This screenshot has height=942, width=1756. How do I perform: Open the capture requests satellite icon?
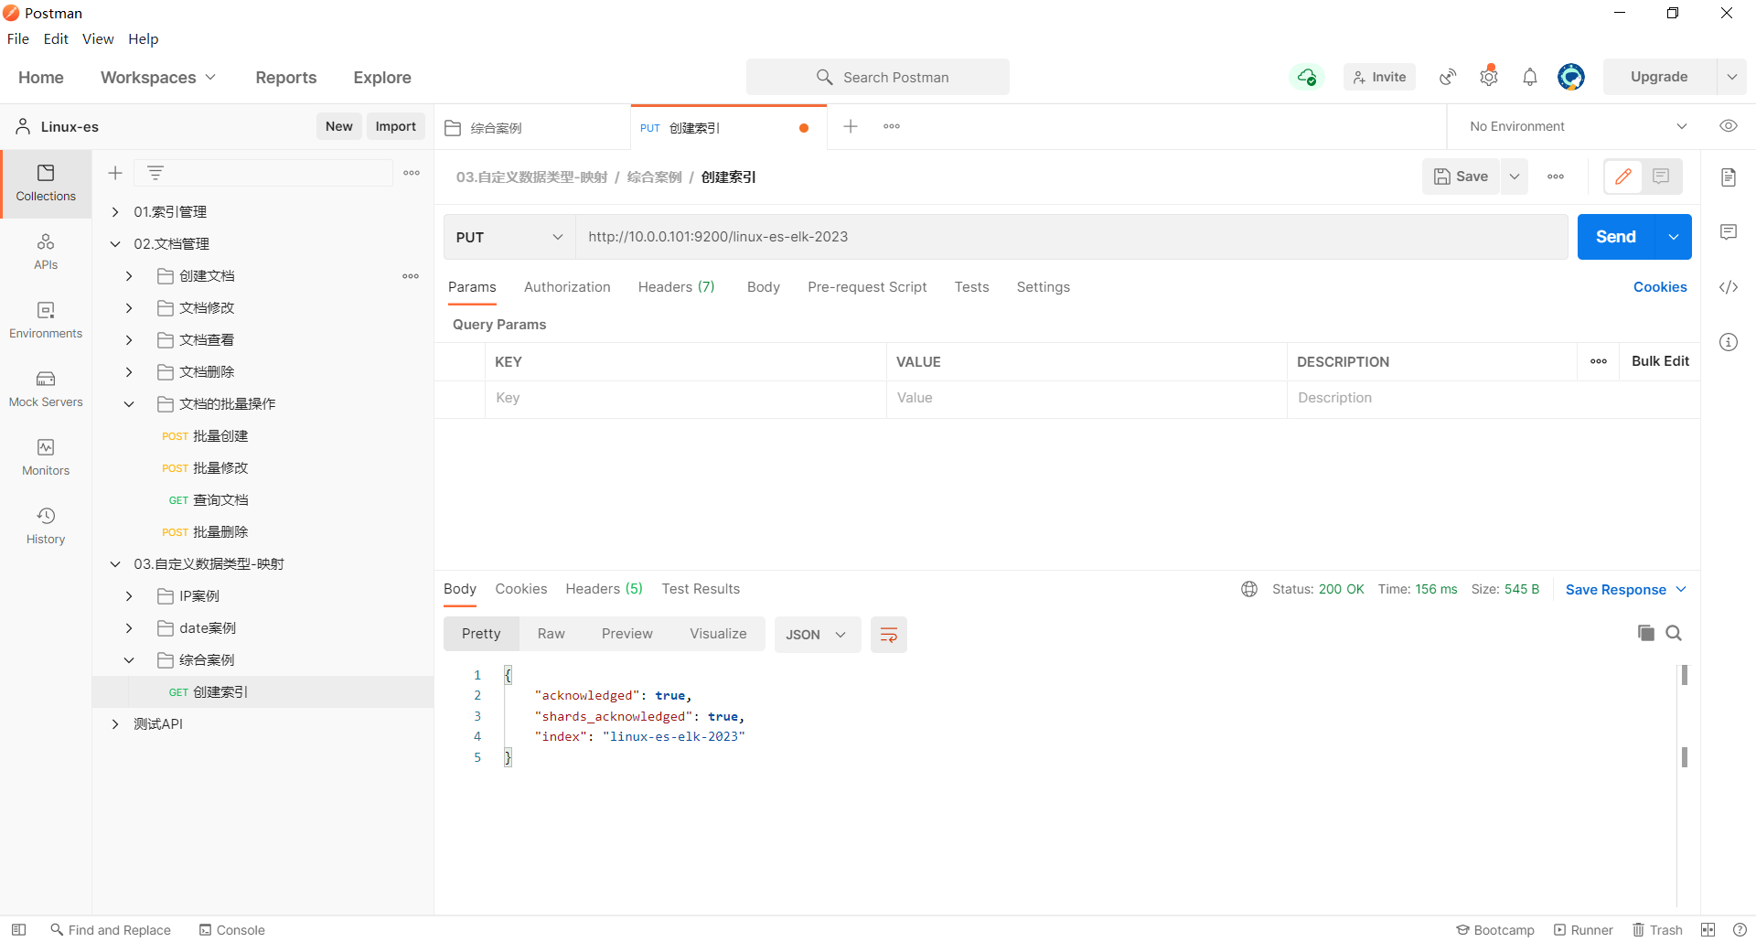pyautogui.click(x=1448, y=77)
